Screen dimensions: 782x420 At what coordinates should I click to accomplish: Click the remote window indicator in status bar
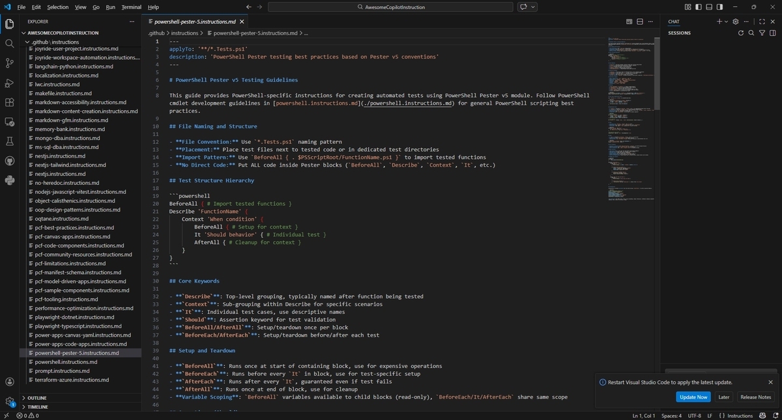(6, 415)
